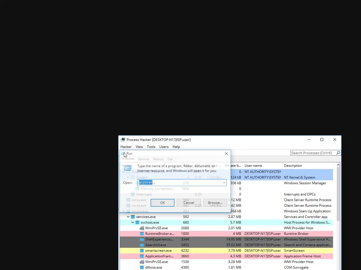Image resolution: width=361 pixels, height=270 pixels.
Task: Open the Users menu
Action: click(x=164, y=147)
